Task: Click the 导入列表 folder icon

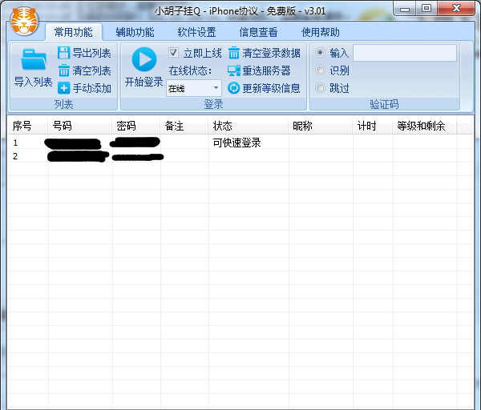Action: (33, 60)
